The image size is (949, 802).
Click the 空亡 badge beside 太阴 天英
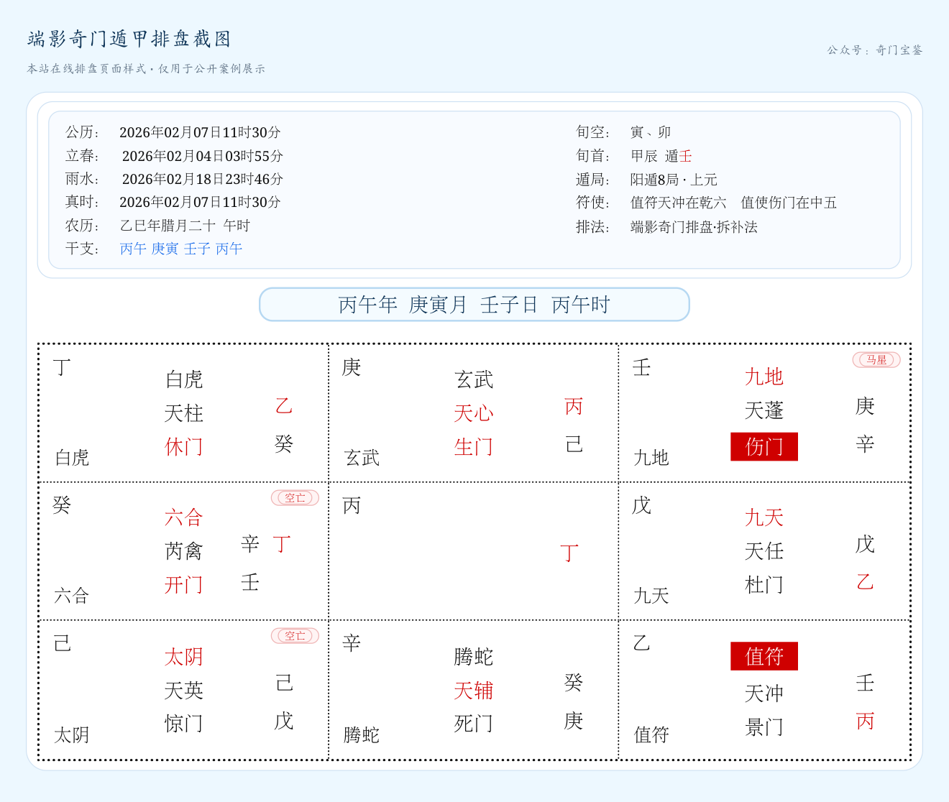click(295, 636)
